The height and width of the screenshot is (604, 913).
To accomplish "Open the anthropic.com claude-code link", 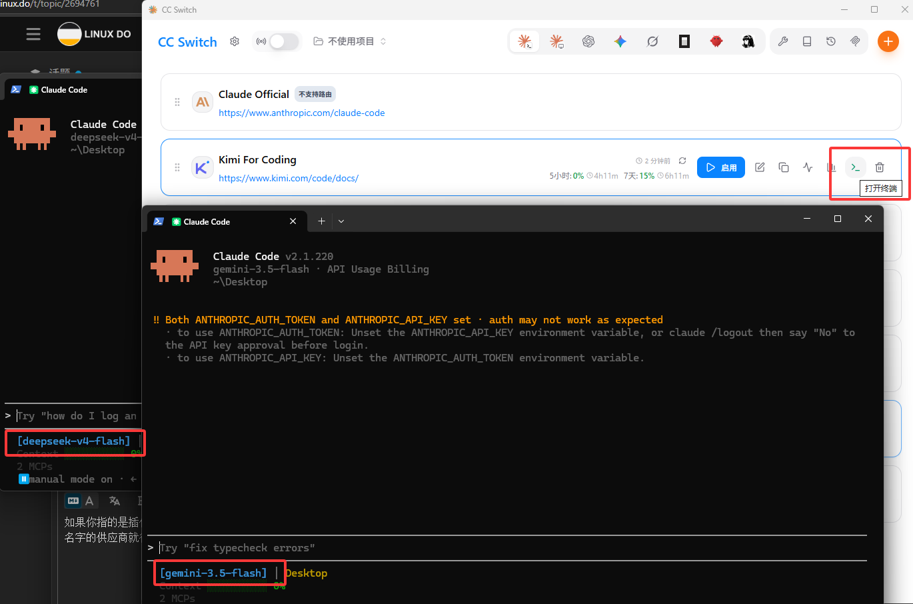I will [302, 113].
